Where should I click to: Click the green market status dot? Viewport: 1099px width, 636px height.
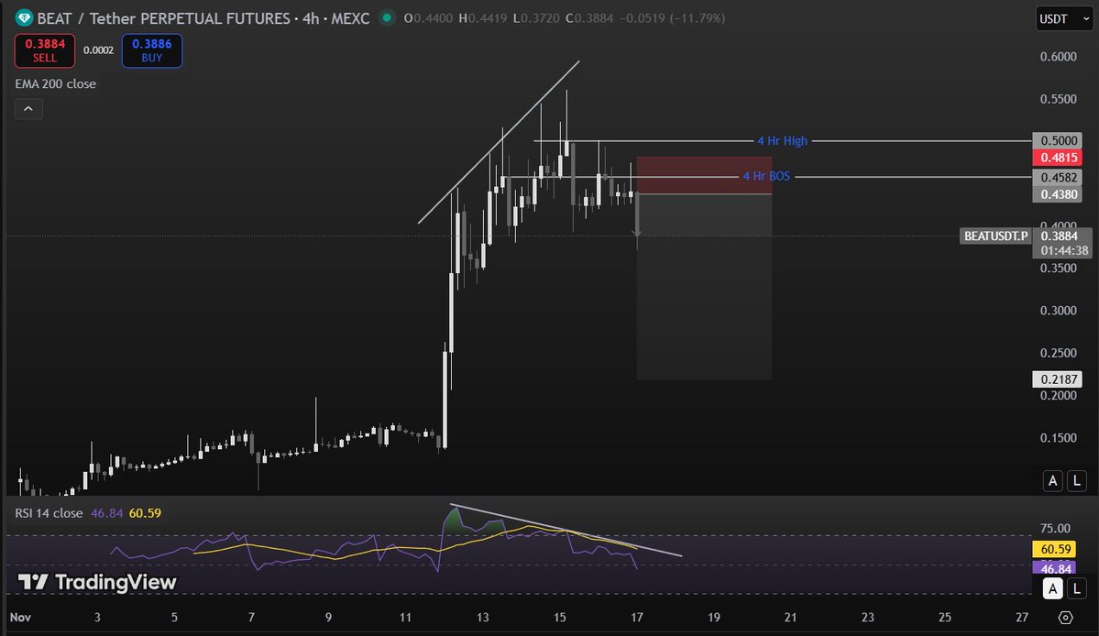point(386,17)
